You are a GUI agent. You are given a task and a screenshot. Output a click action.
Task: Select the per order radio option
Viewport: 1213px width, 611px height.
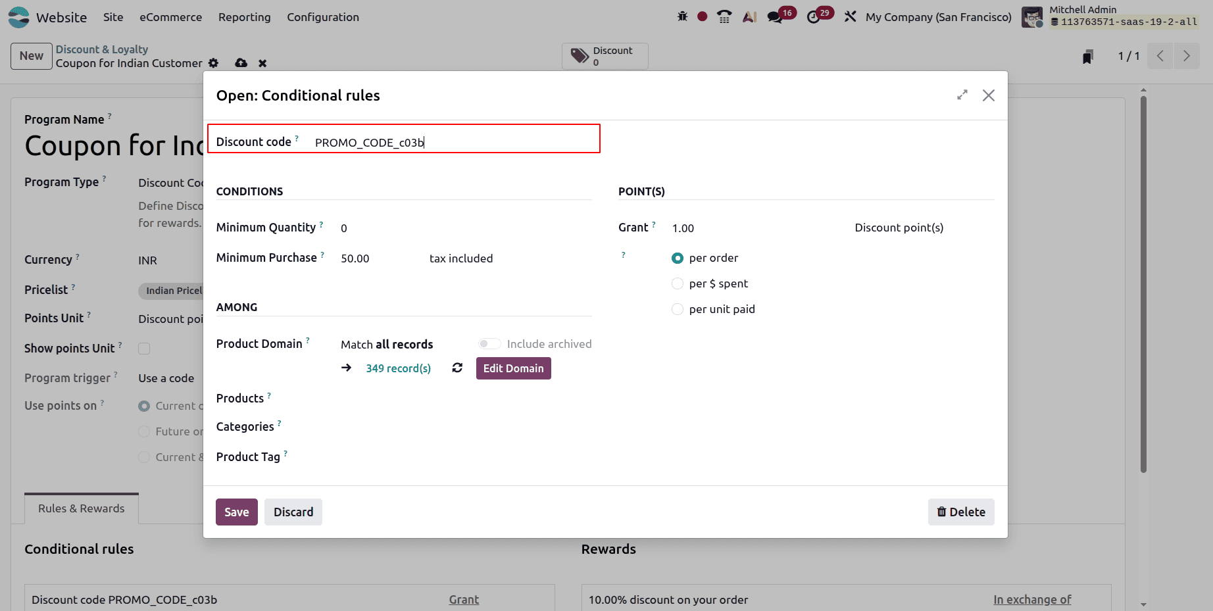677,258
